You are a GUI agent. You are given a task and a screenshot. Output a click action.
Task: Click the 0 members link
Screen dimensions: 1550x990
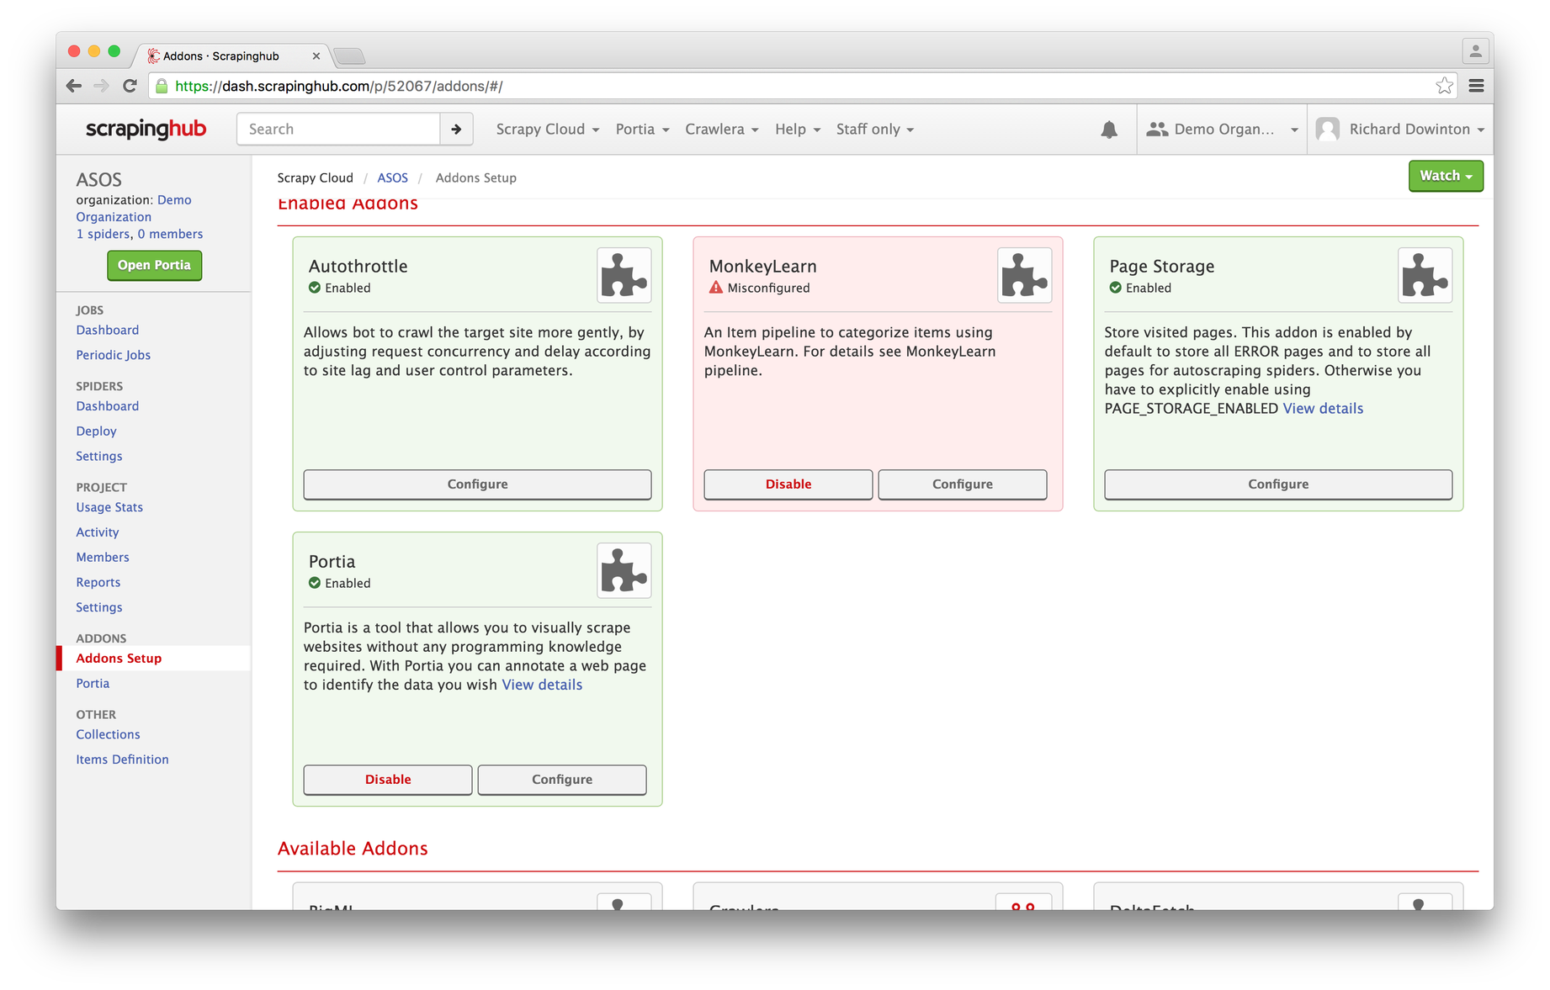click(170, 235)
